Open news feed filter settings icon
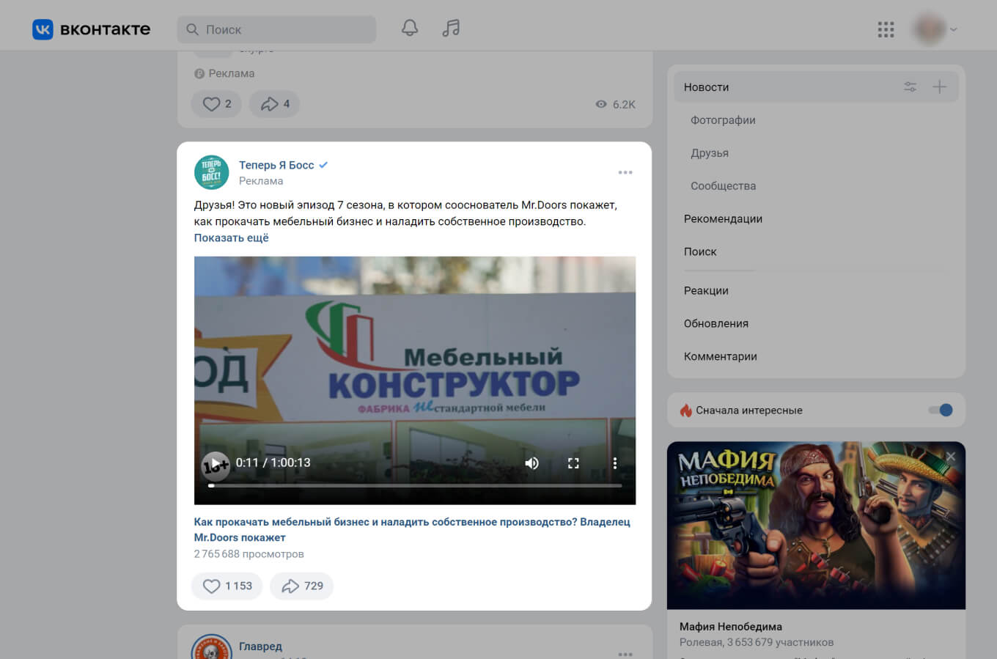The image size is (997, 659). point(910,86)
